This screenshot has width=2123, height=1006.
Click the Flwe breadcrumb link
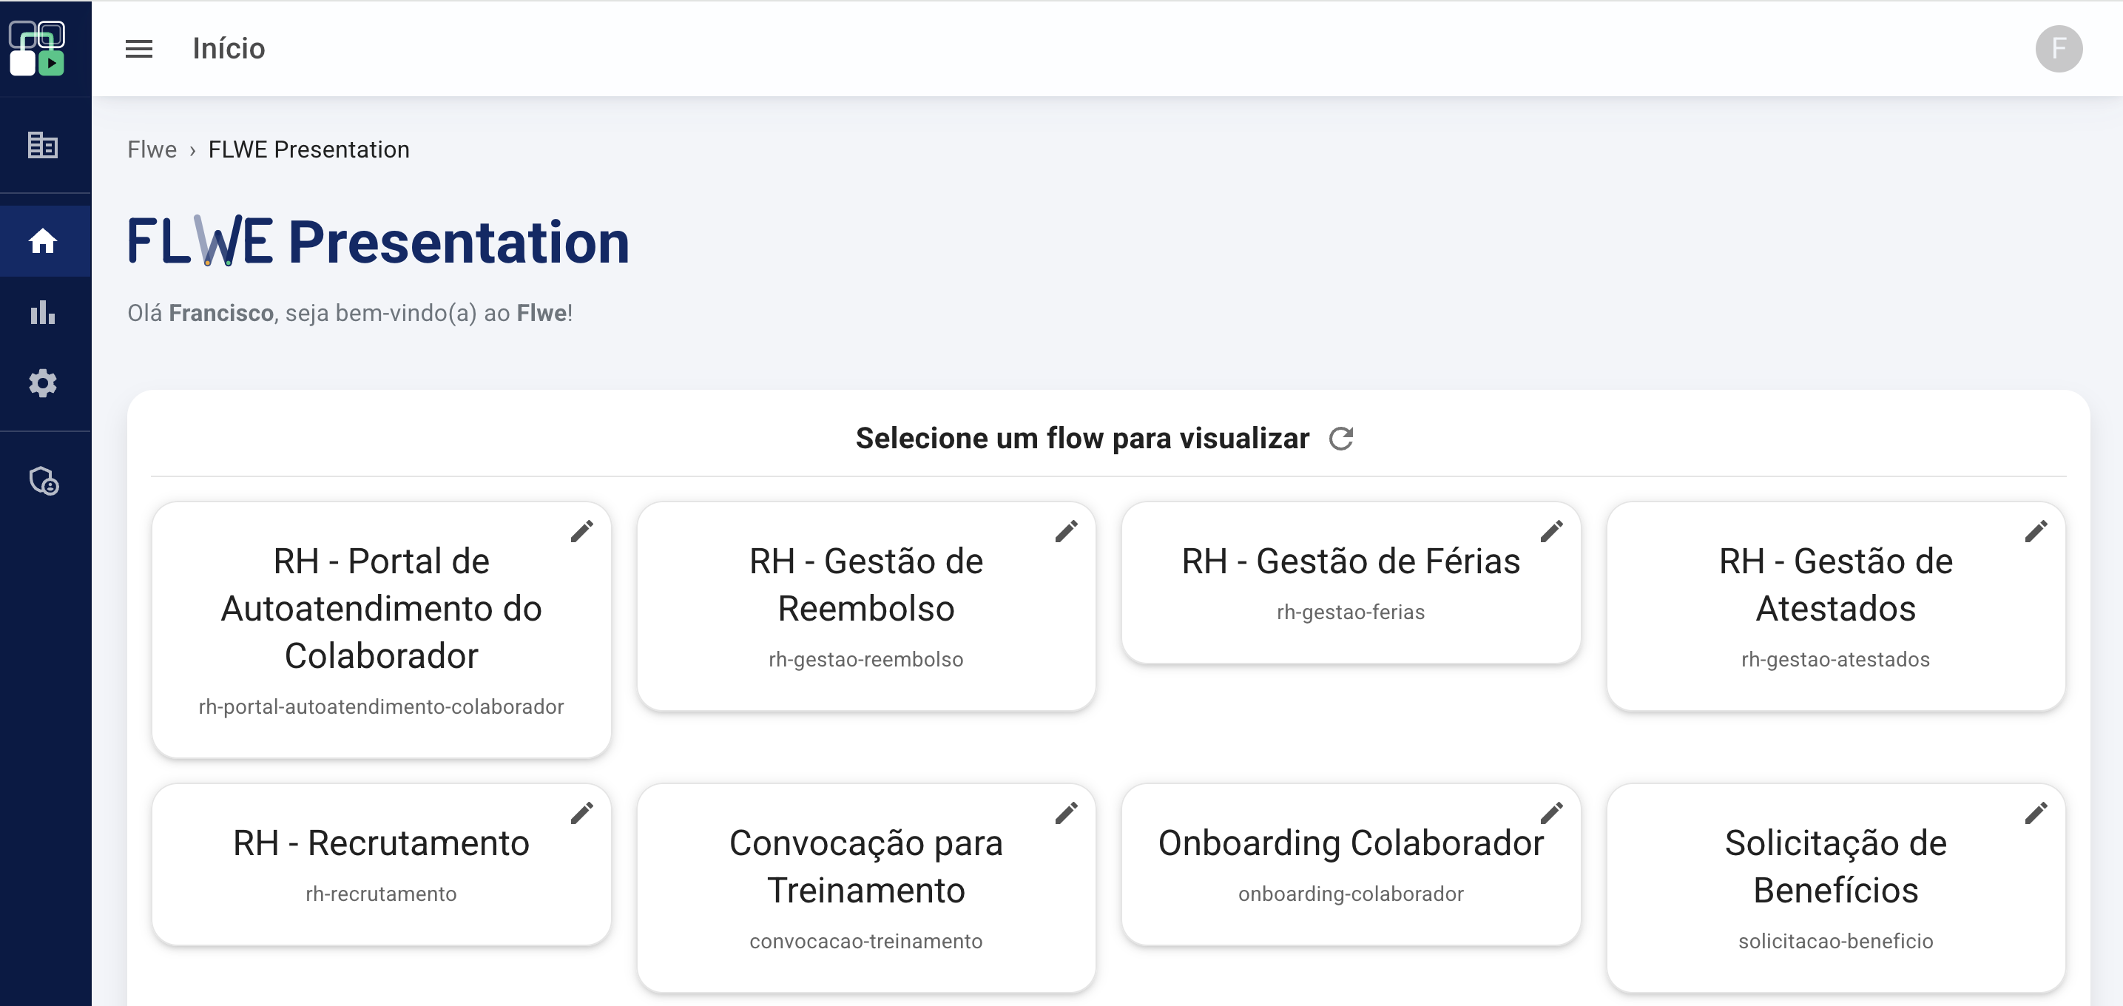(x=152, y=149)
